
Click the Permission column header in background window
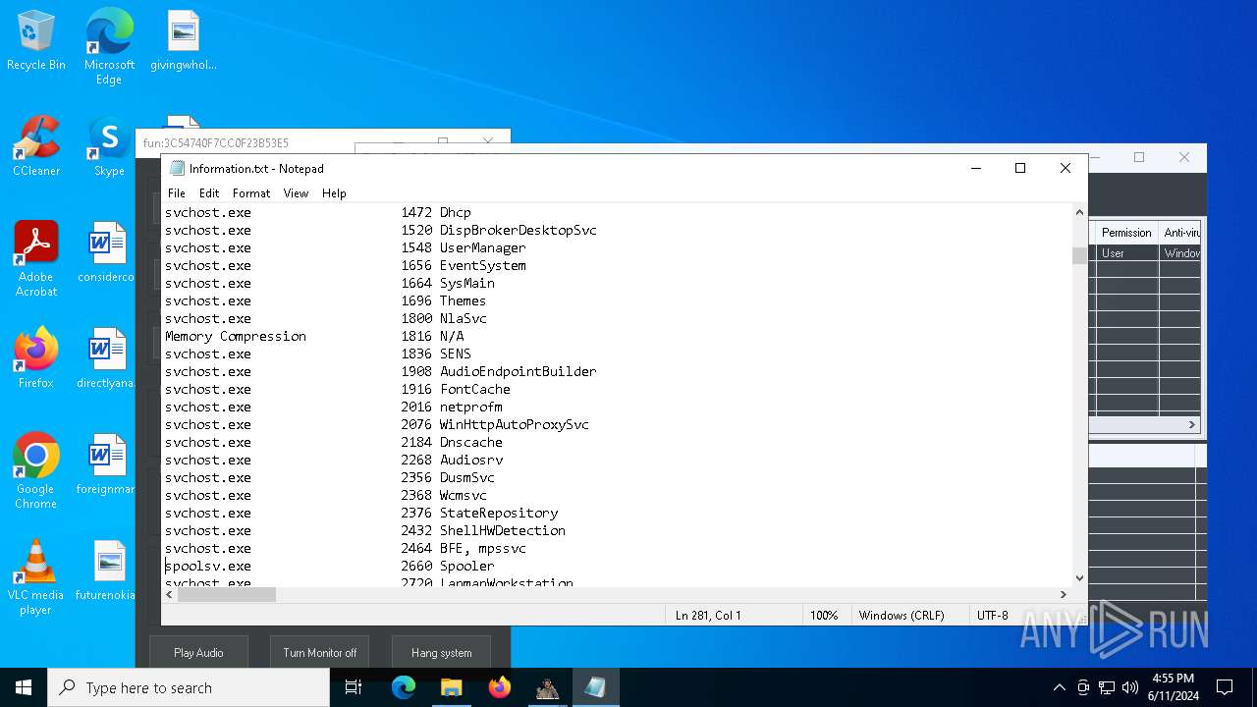point(1125,233)
